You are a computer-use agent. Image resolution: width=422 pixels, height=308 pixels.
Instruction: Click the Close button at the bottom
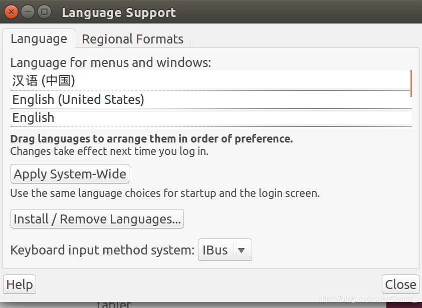click(x=400, y=284)
